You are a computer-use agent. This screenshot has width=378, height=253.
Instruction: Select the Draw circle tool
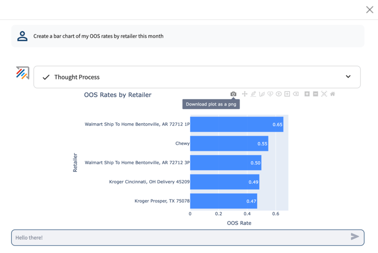tap(279, 94)
